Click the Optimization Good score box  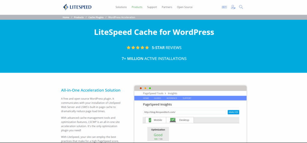point(158,134)
